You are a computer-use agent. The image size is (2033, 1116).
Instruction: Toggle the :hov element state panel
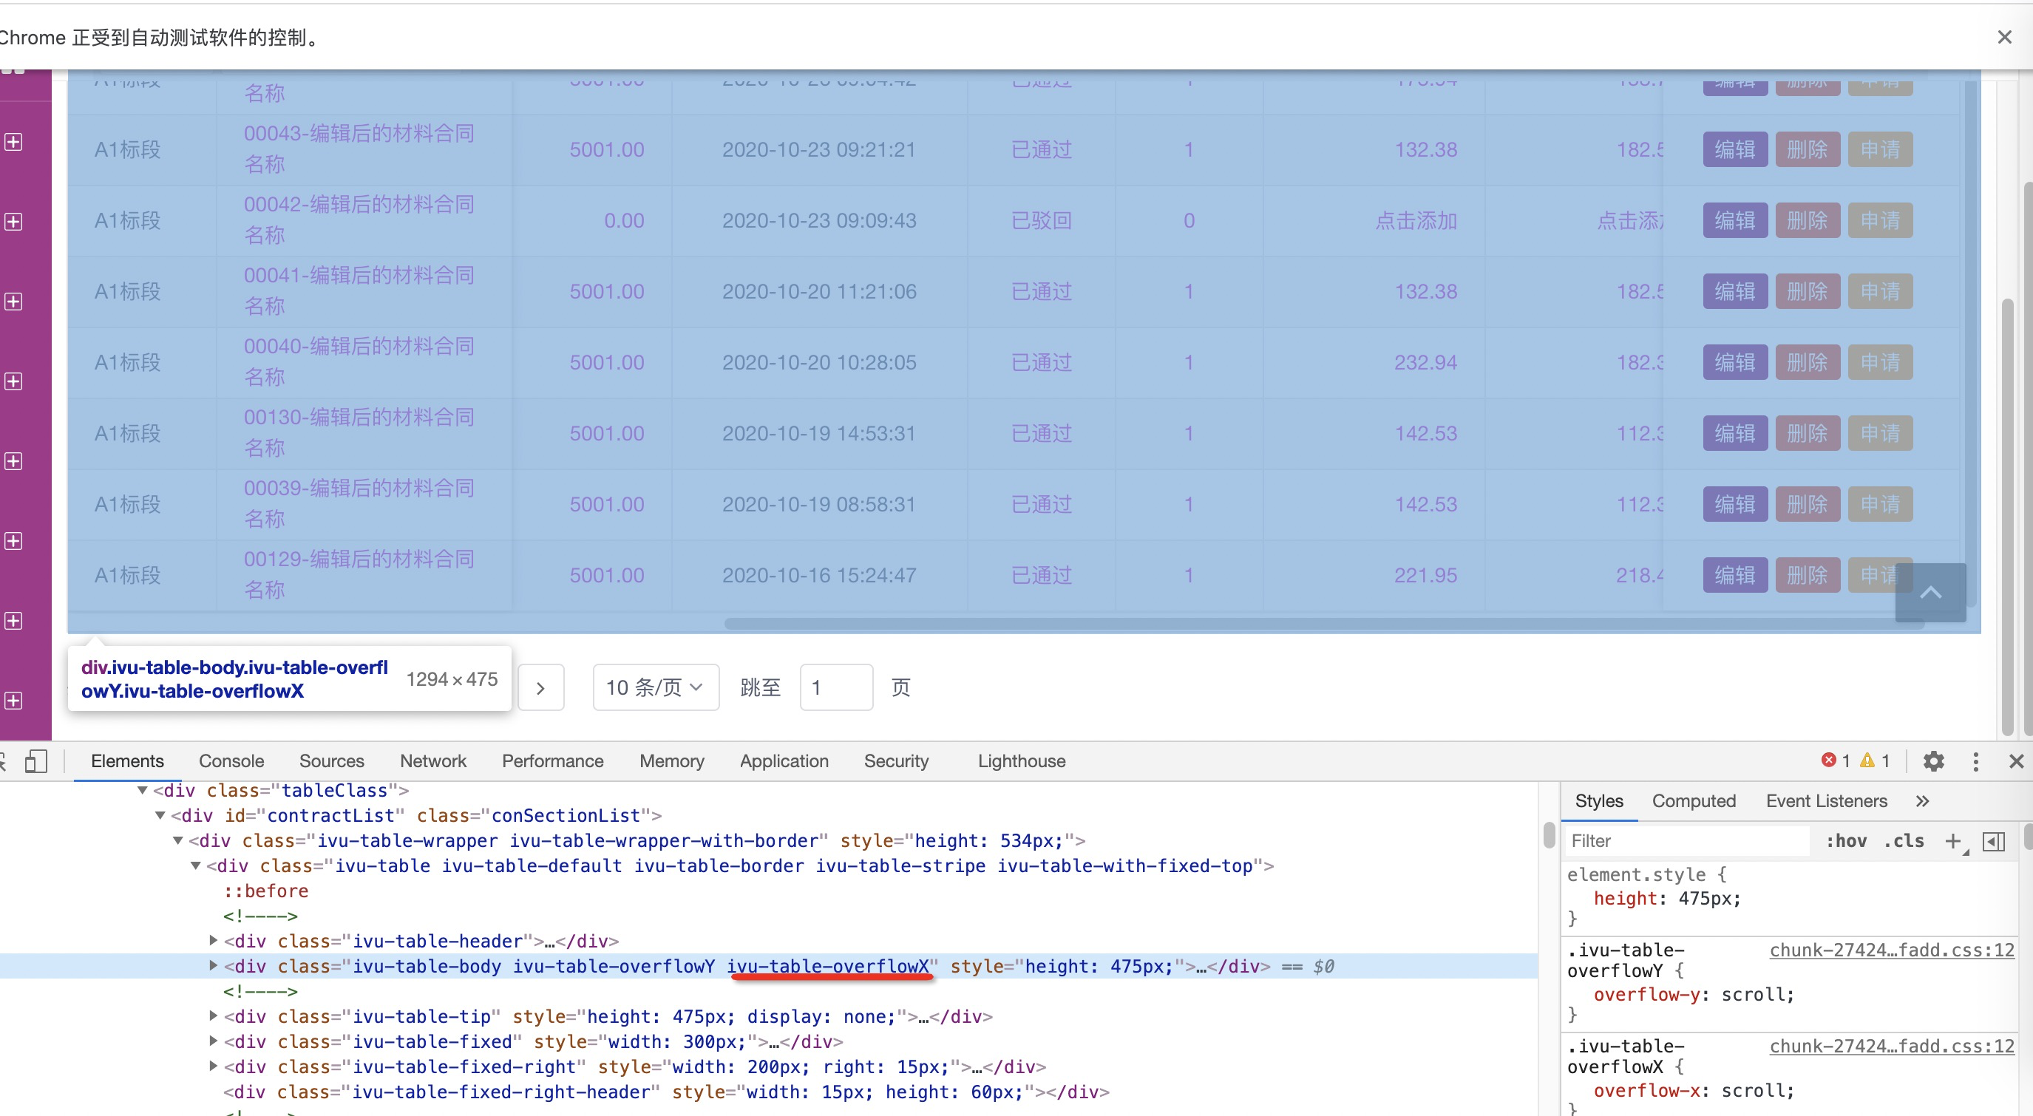(1846, 841)
